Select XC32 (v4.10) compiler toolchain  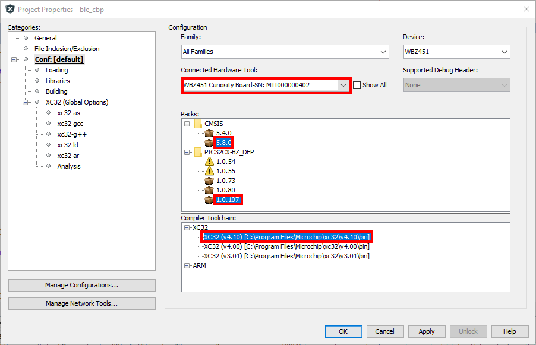286,237
